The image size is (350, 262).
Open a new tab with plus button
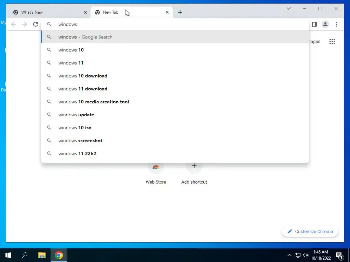click(x=180, y=12)
